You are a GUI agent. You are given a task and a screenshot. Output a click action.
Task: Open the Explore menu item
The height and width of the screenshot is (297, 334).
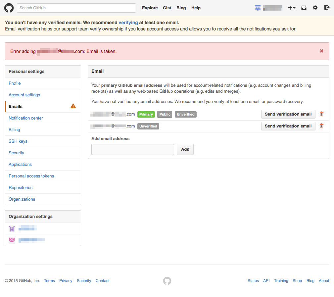tap(150, 8)
